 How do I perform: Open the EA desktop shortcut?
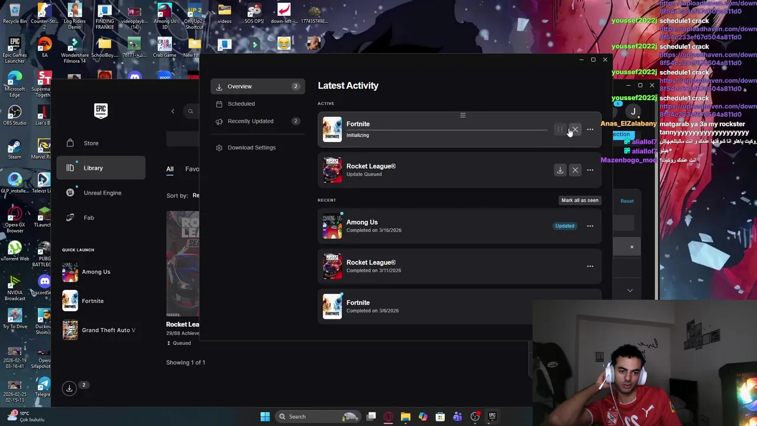click(x=44, y=47)
